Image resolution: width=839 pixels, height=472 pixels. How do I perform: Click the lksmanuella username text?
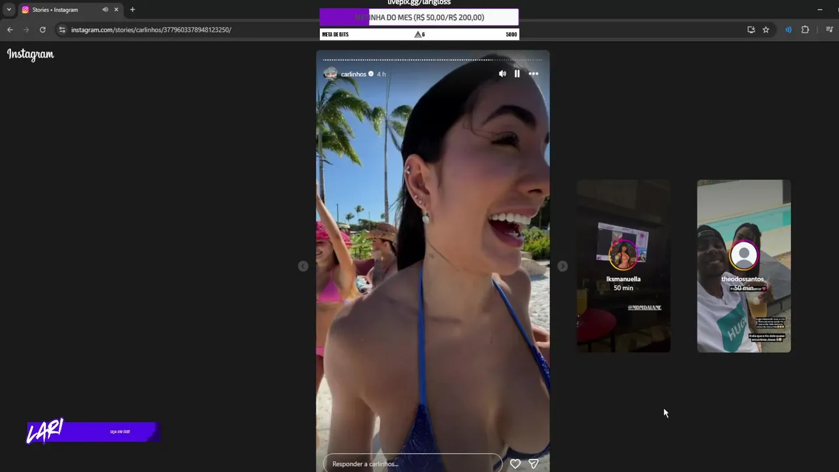[623, 279]
